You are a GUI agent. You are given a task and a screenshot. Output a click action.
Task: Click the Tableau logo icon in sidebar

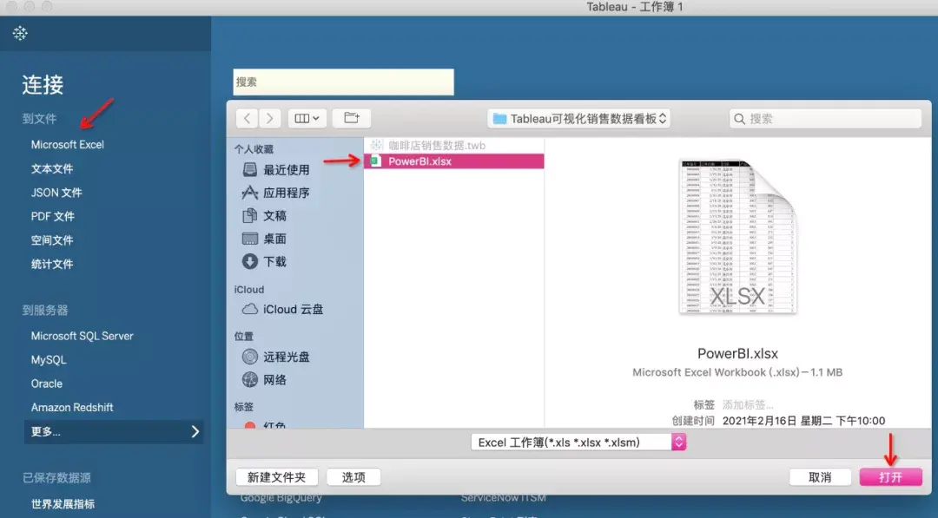click(20, 34)
